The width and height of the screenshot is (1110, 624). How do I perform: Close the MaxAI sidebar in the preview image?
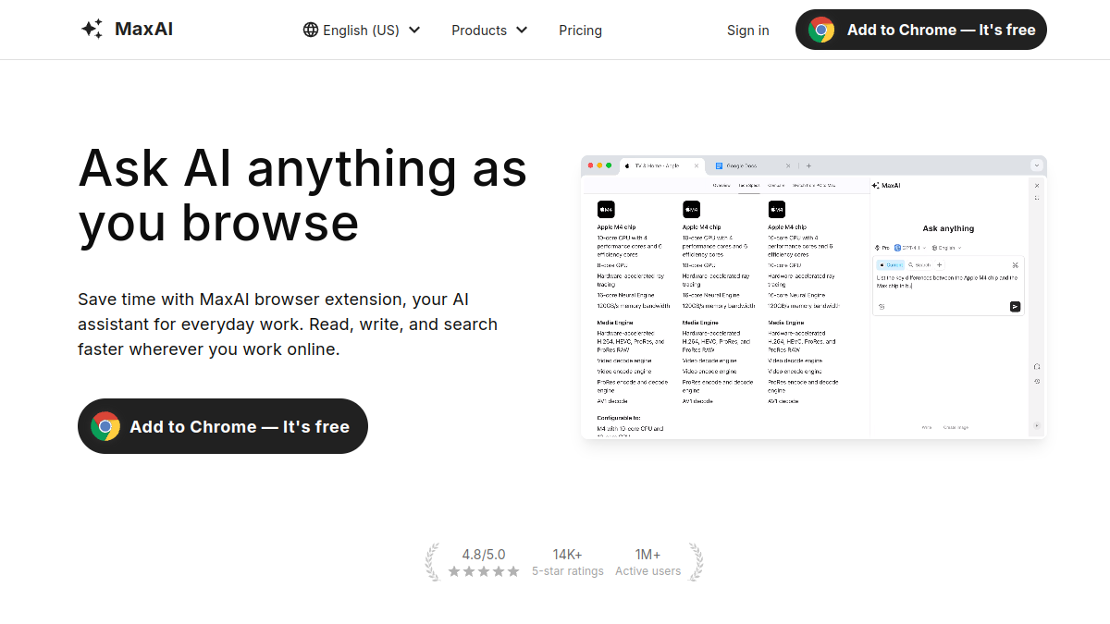(1037, 185)
